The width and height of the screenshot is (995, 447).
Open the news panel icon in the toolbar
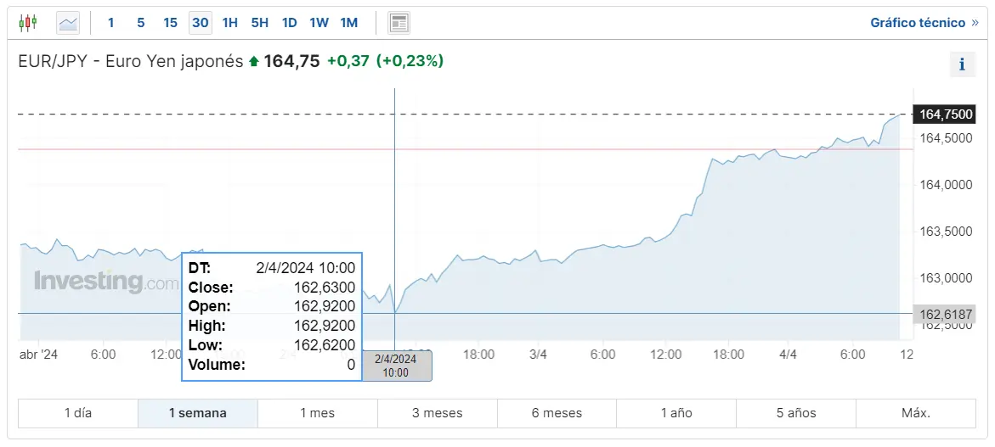(x=399, y=23)
